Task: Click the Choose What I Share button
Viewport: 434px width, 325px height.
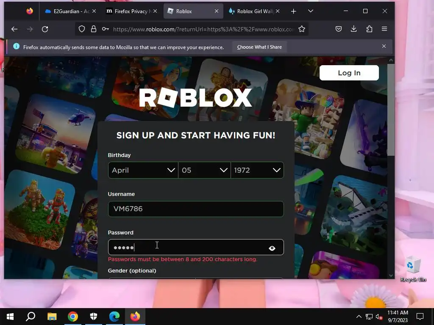Action: coord(259,47)
